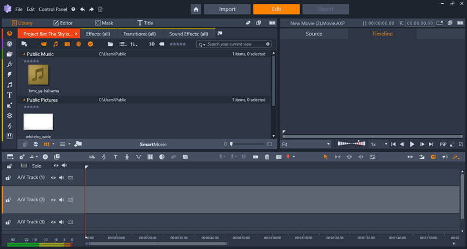Click the disc author toolbar icon
The image size is (467, 249).
coord(45,157)
